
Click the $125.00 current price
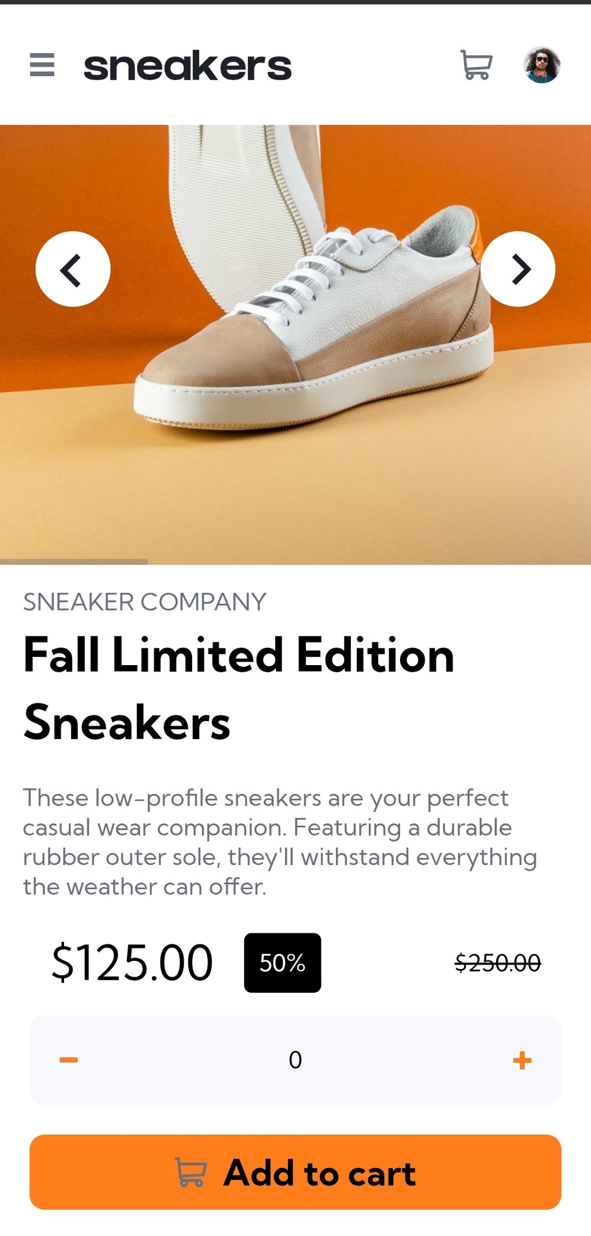[x=132, y=963]
